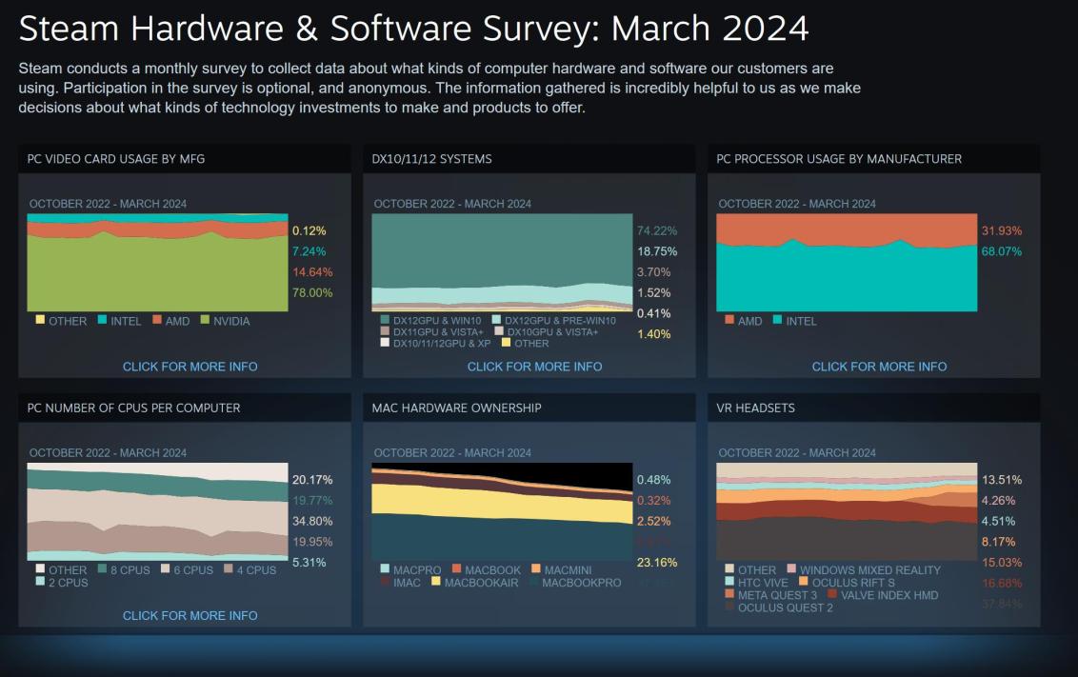Open more info for processor usage

point(878,366)
